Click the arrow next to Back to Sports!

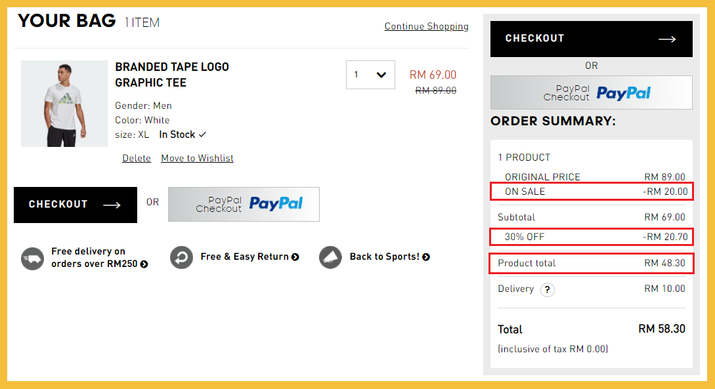[x=426, y=257]
